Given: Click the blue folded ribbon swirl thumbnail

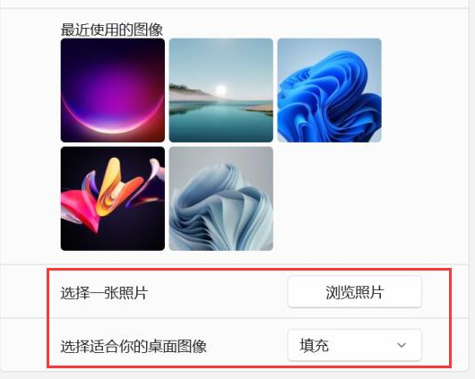Looking at the screenshot, I should [x=329, y=90].
